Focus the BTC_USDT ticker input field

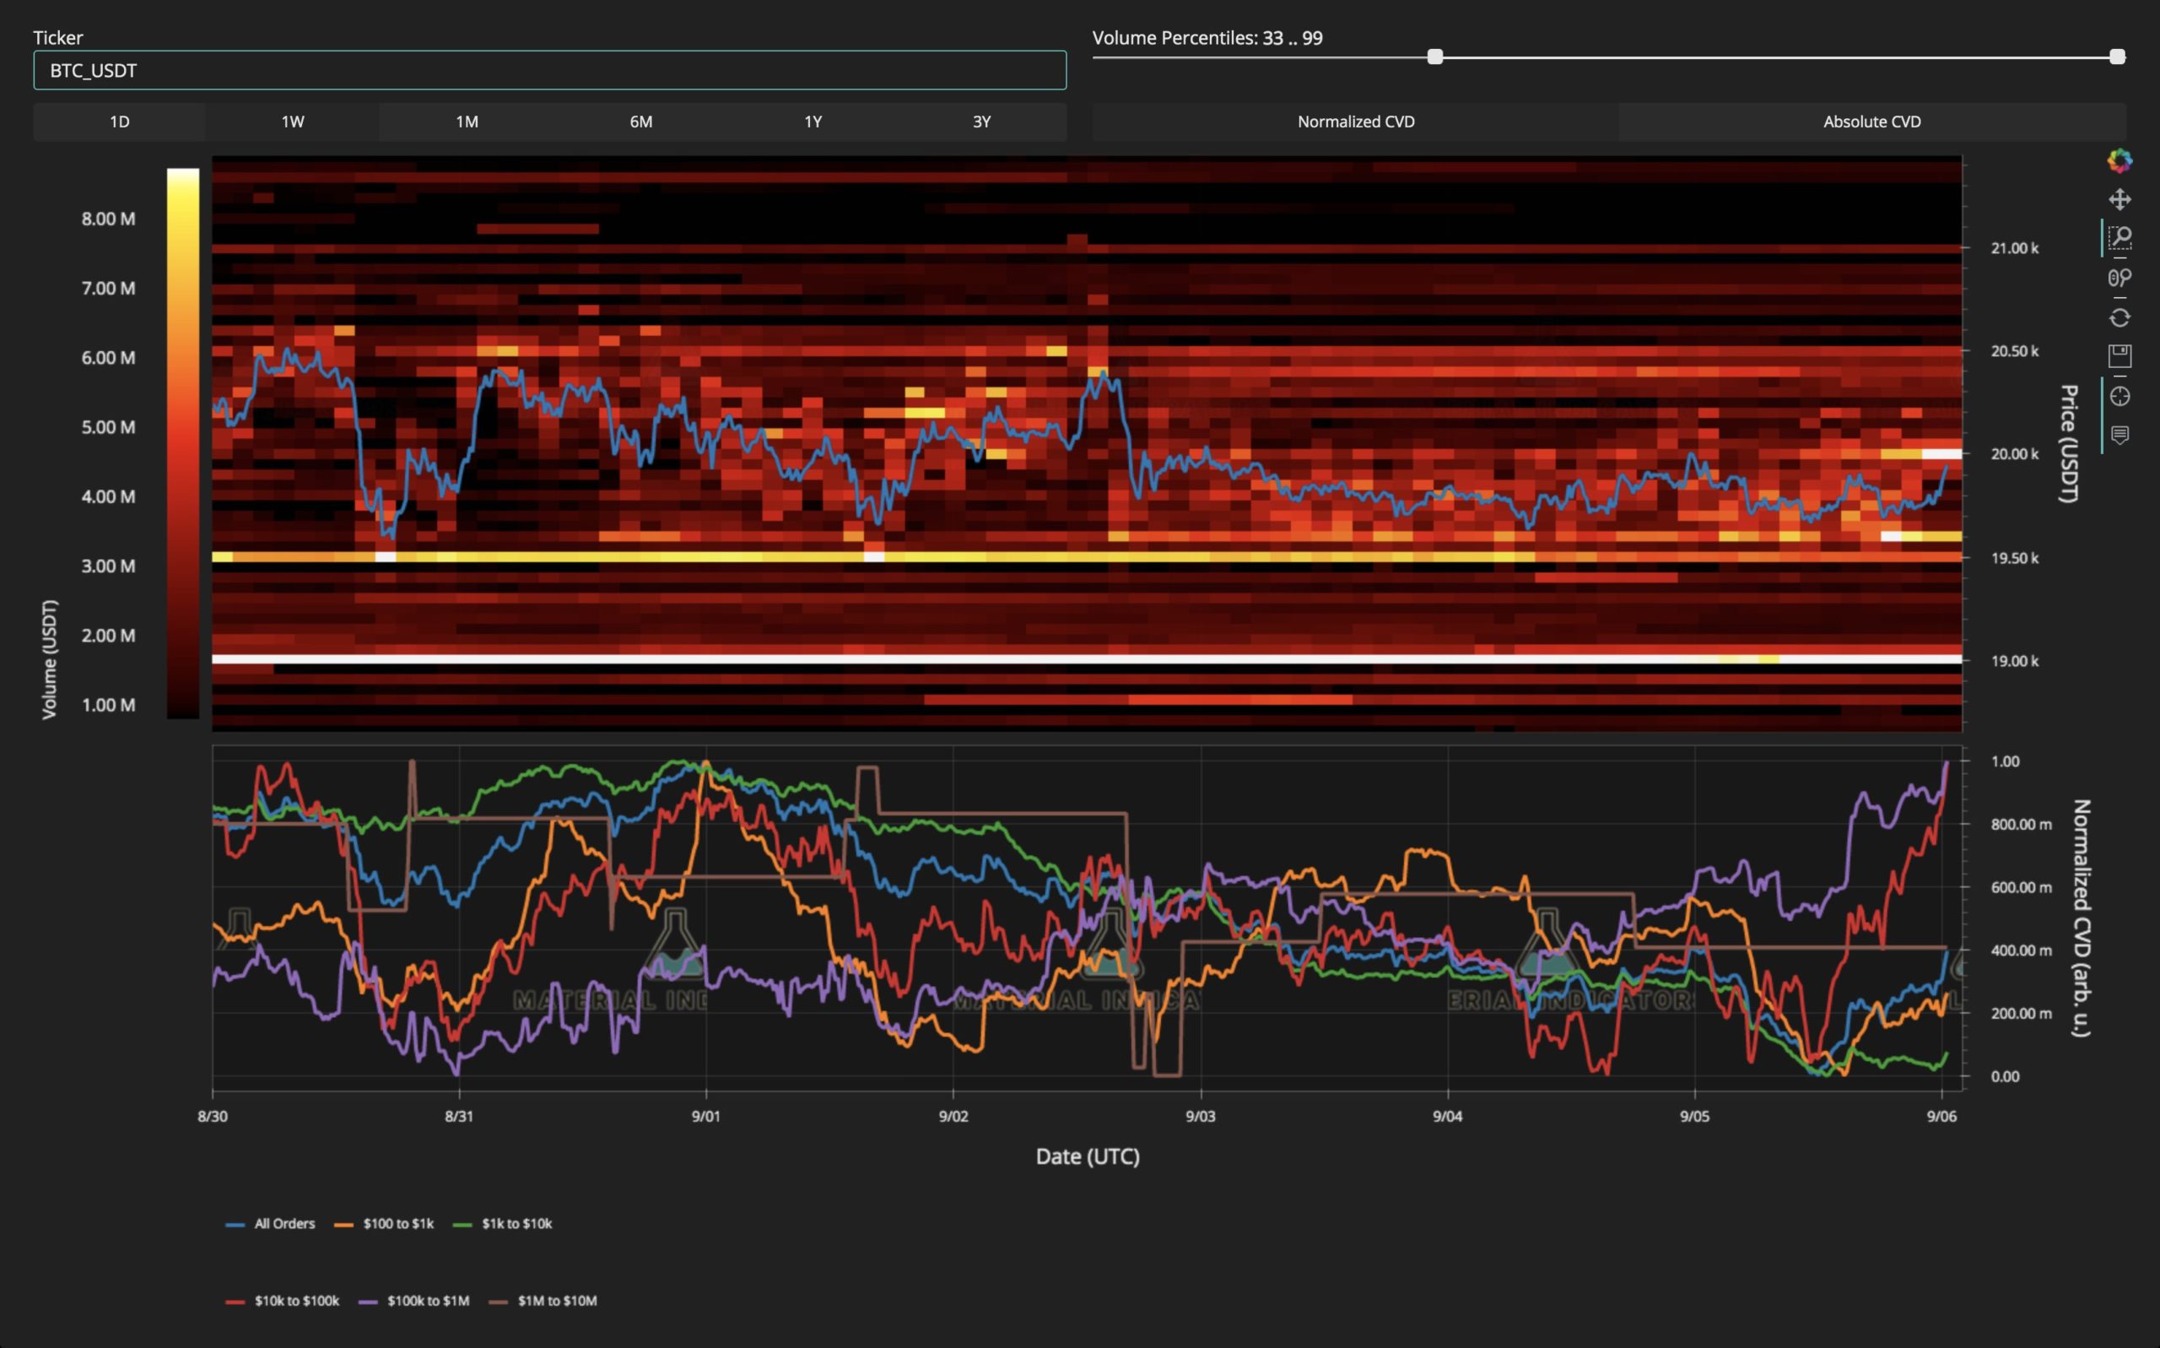tap(549, 70)
